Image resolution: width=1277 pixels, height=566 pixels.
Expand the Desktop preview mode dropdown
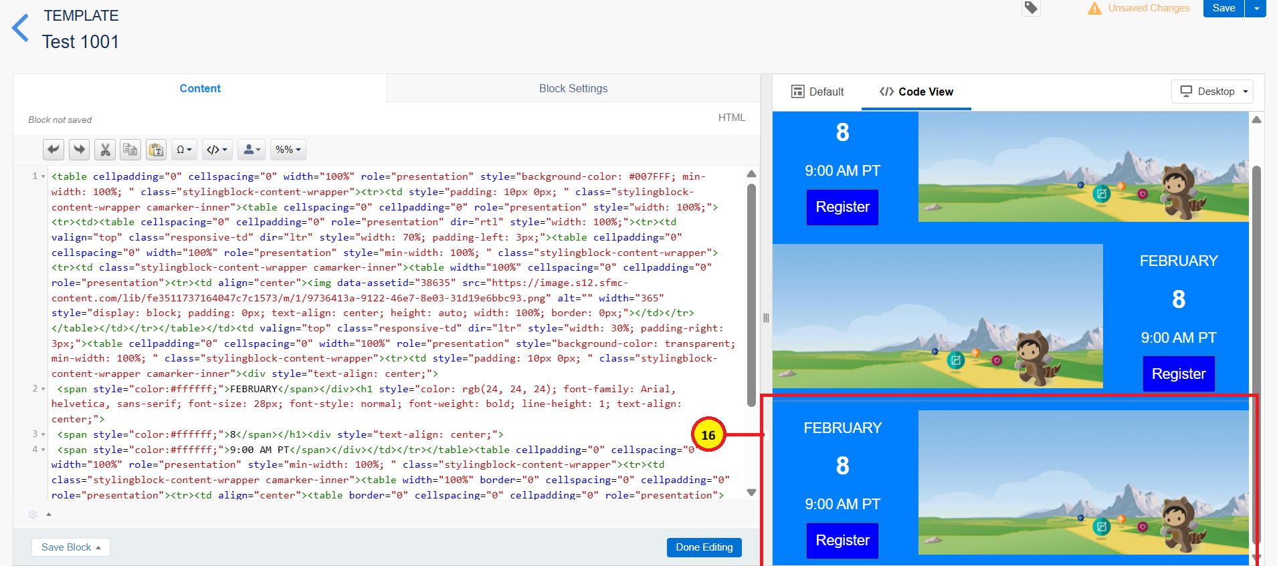pyautogui.click(x=1213, y=92)
